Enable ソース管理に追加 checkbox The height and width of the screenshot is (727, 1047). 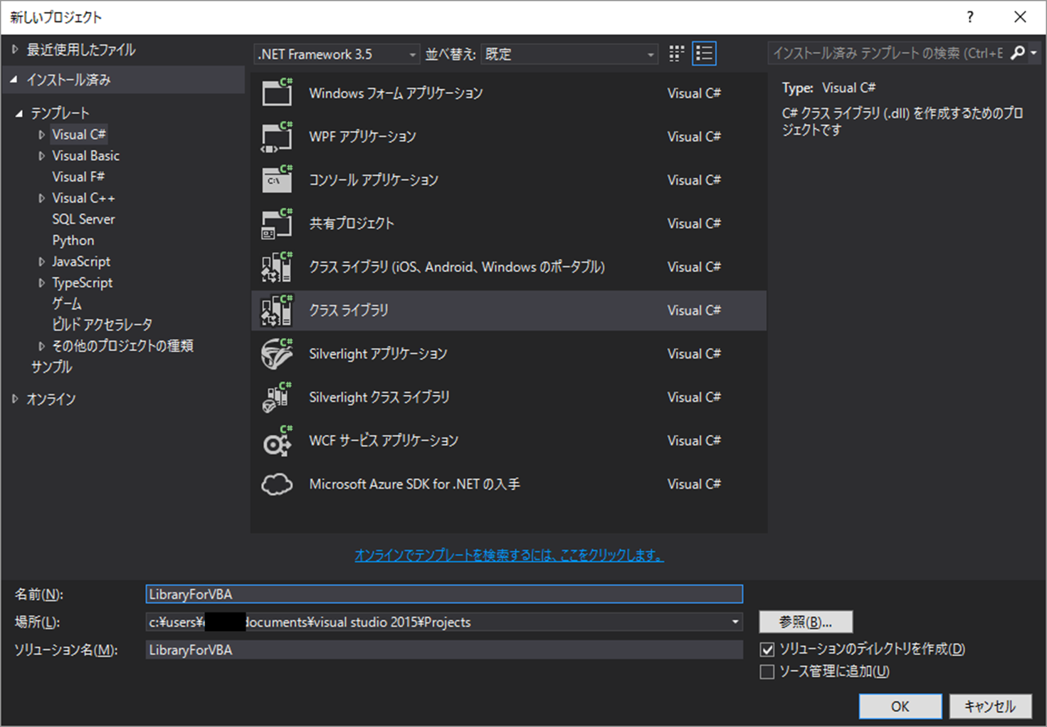(767, 671)
